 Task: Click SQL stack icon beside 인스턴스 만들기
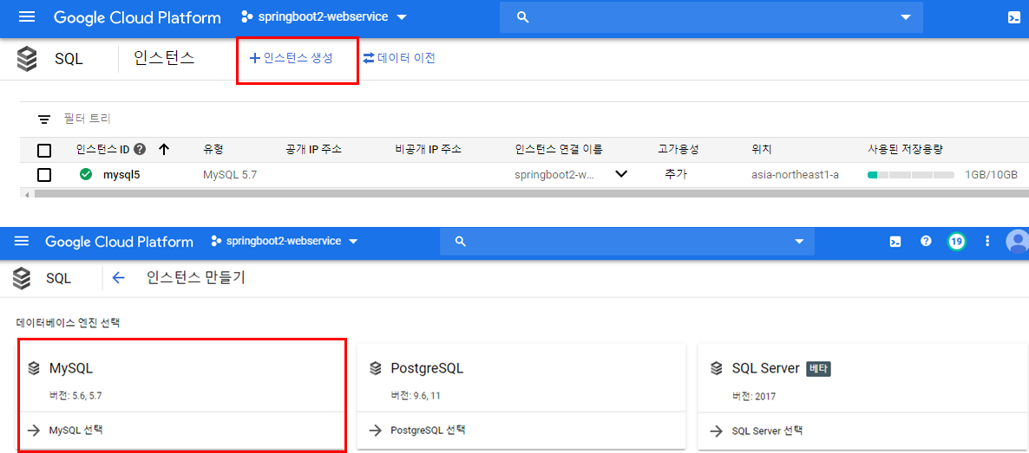point(22,279)
